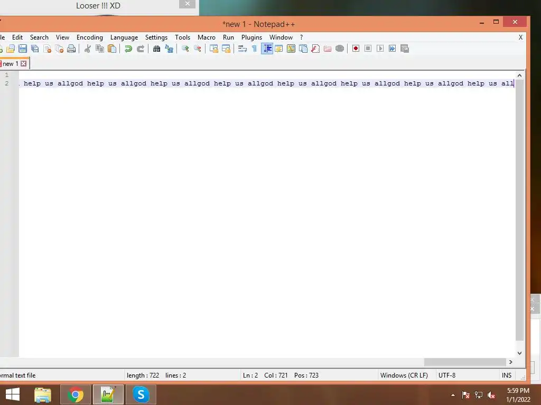Click the vertical scrollbar up arrow
The height and width of the screenshot is (405, 541).
520,75
